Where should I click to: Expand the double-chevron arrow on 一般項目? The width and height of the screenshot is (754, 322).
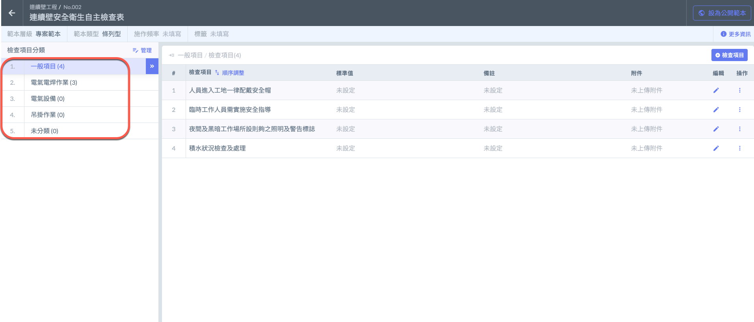(152, 66)
